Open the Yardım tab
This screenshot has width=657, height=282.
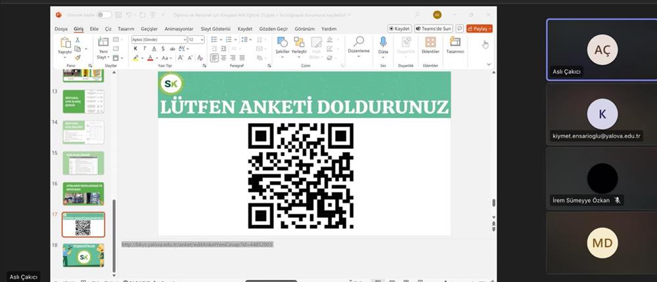click(x=329, y=29)
